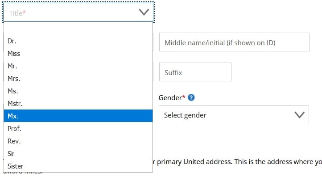Pick Sir from the Title dropdown
Image resolution: width=322 pixels, height=177 pixels.
(78, 154)
